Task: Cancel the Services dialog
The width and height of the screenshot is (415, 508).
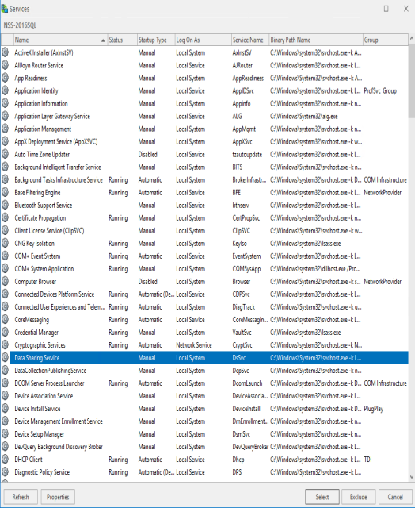Action: point(395,497)
